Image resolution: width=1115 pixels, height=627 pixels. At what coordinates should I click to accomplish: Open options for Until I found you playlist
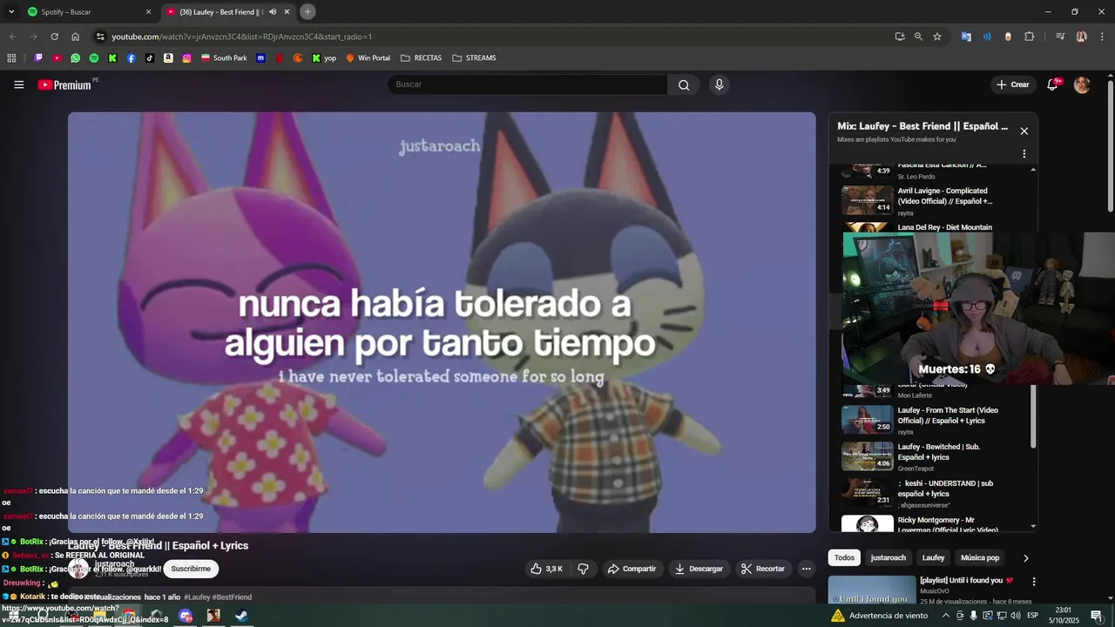tap(1034, 582)
